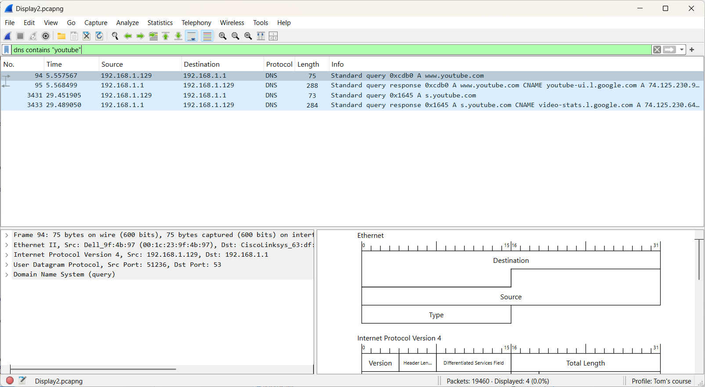Open display filter bookmarks
Image resolution: width=705 pixels, height=387 pixels.
coord(7,50)
